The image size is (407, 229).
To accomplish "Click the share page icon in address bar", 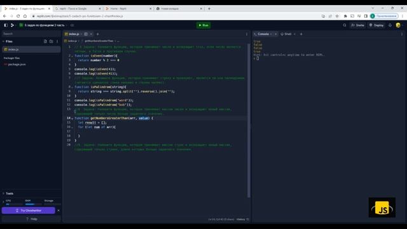I will (x=330, y=16).
